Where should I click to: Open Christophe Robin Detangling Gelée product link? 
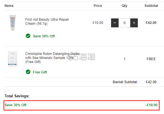click(52, 58)
